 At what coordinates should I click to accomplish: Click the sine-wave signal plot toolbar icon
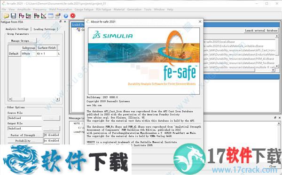point(22,16)
